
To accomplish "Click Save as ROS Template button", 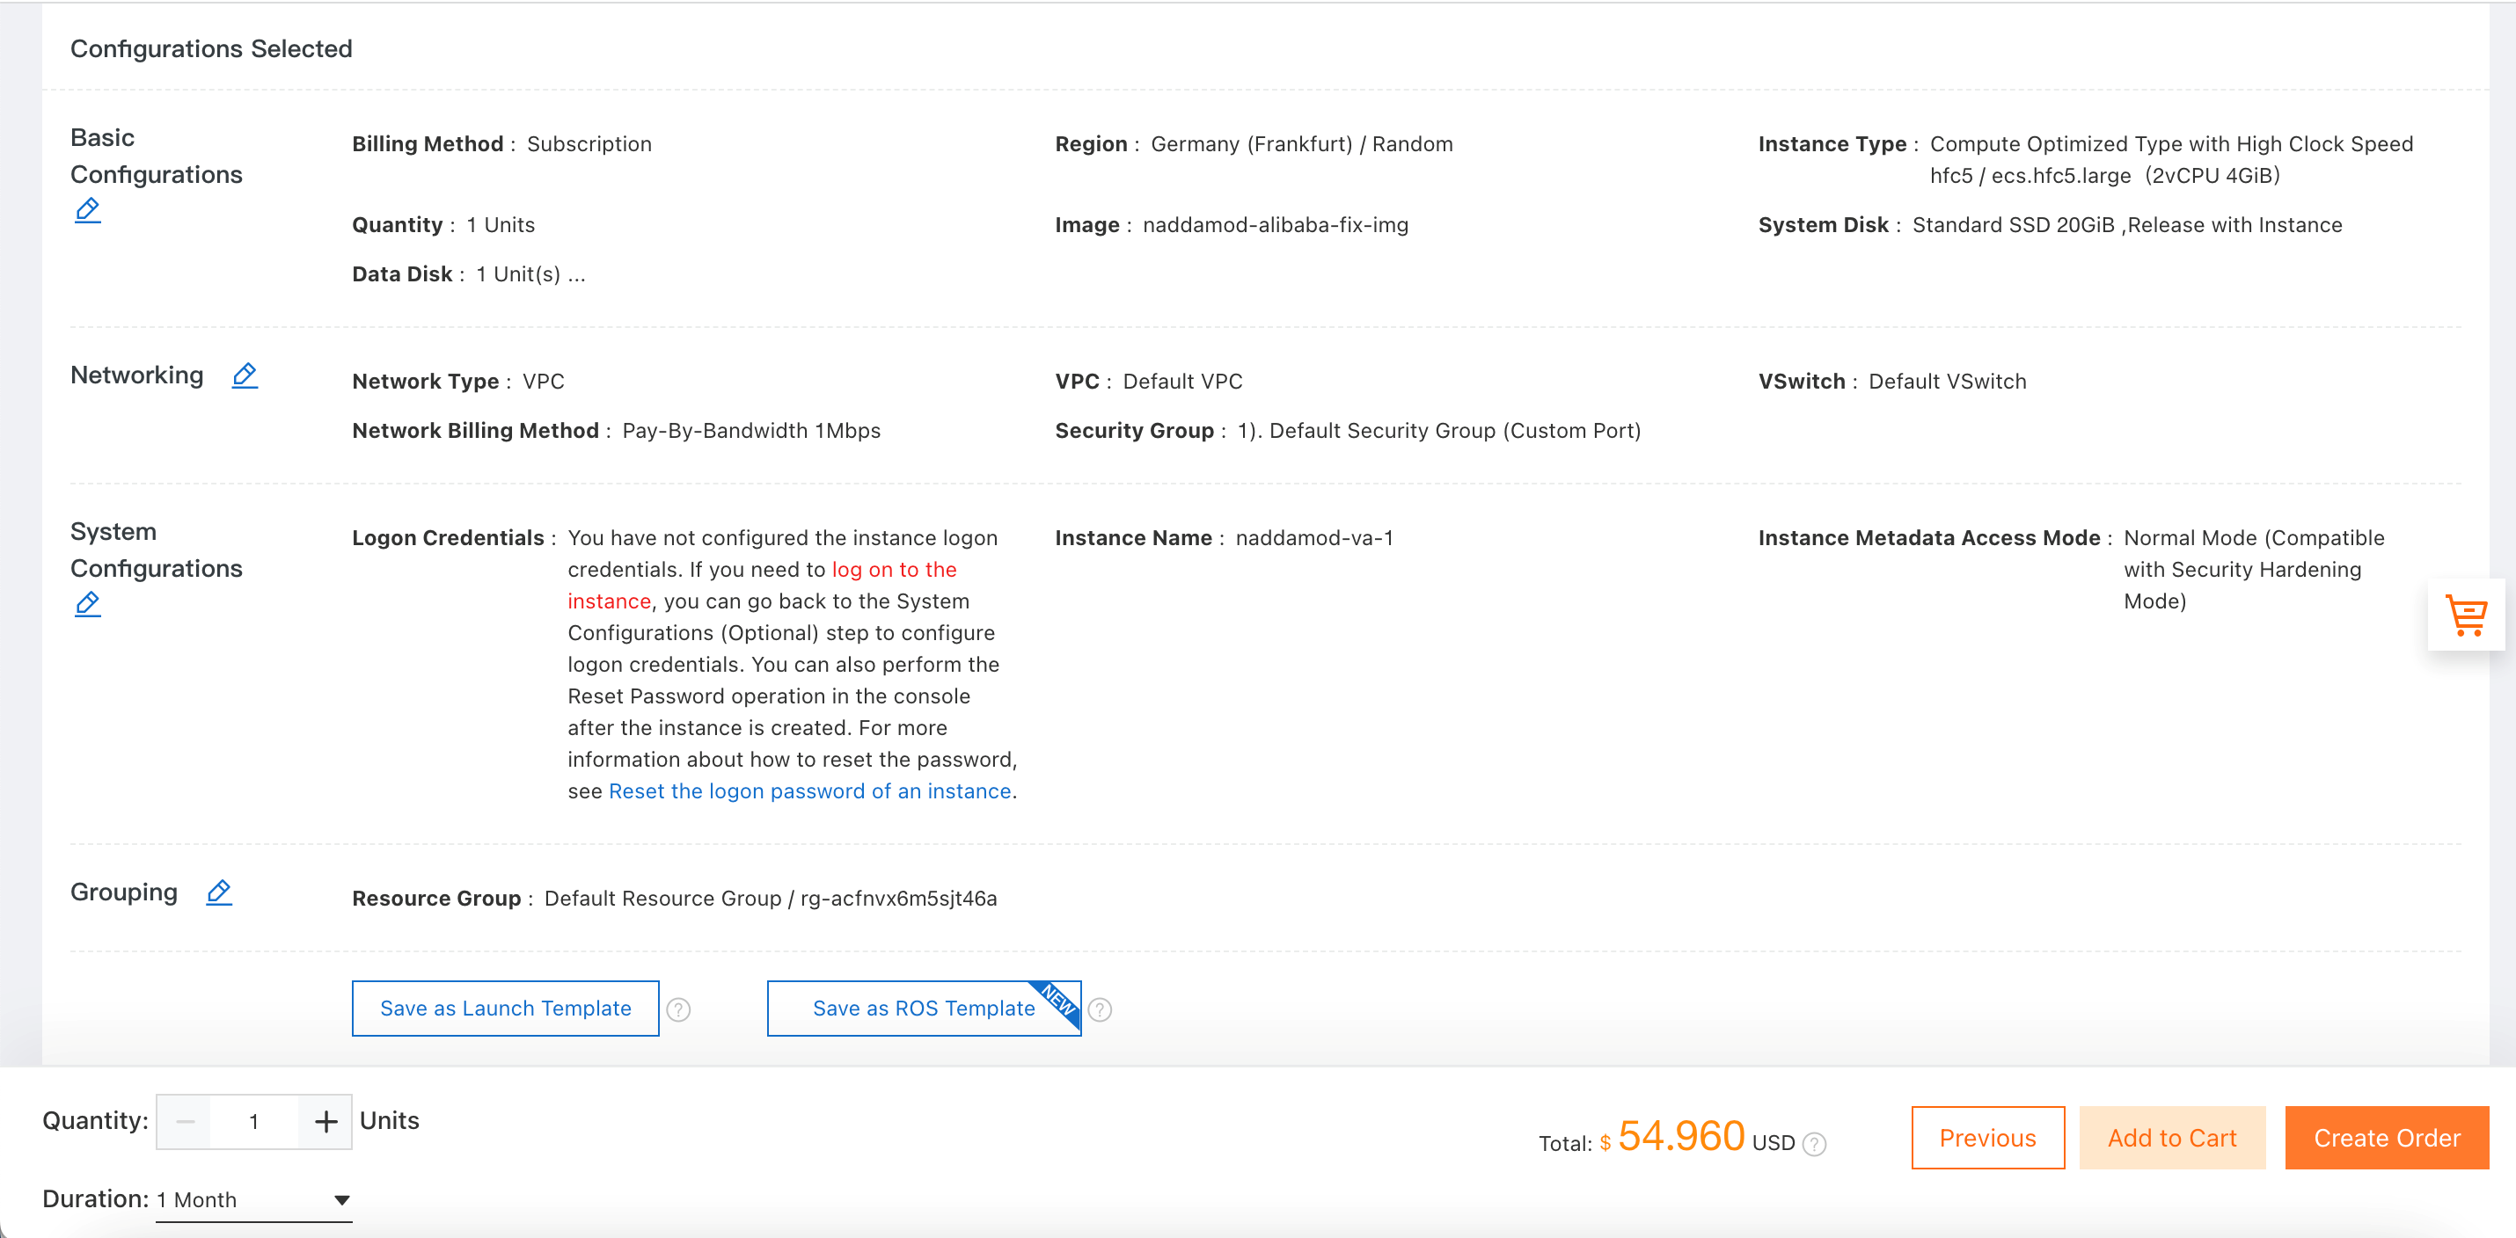I will [x=924, y=1009].
